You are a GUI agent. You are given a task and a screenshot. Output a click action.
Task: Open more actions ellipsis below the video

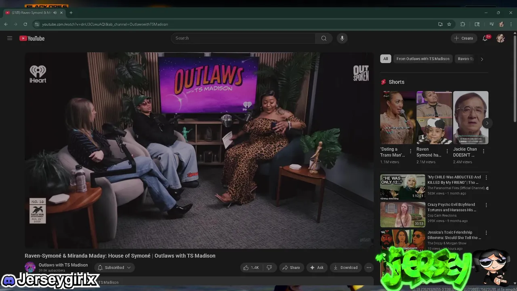tap(368, 268)
